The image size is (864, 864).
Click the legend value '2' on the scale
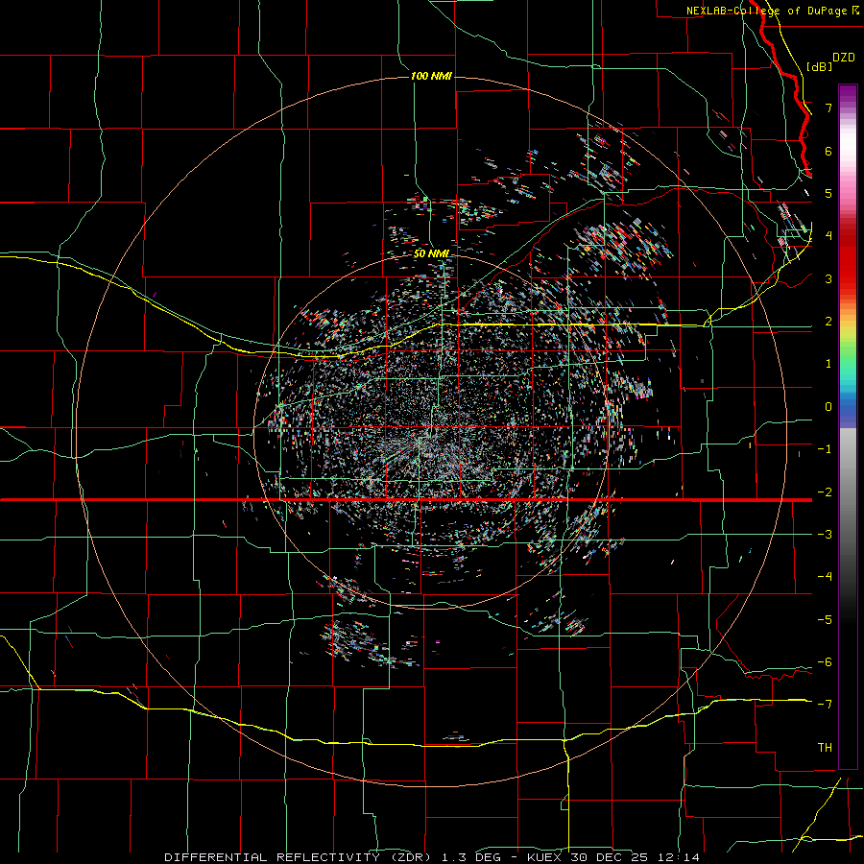coord(828,322)
